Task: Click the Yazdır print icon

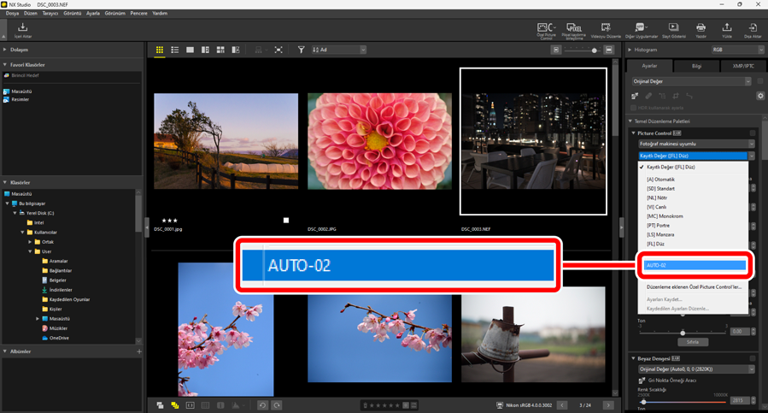Action: coord(701,30)
